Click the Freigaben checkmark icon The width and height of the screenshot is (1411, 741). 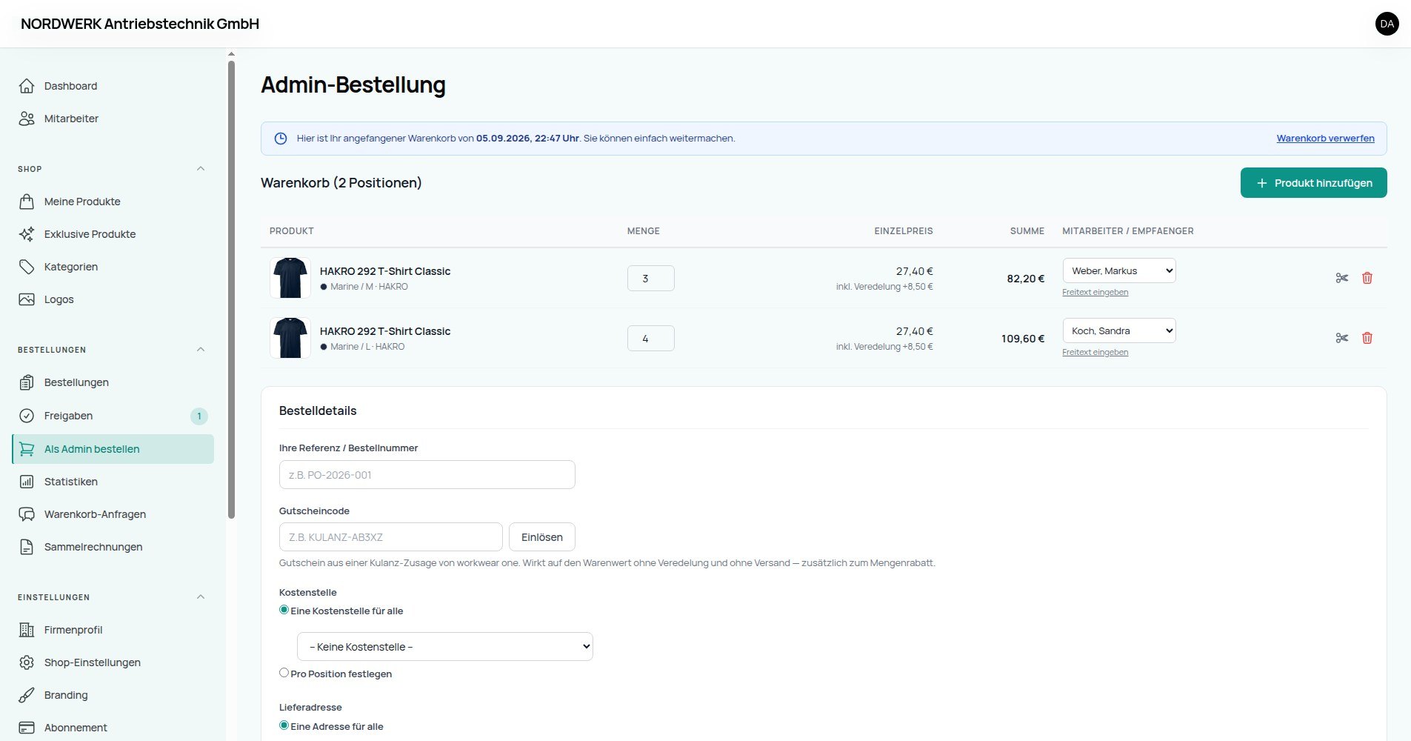(27, 416)
